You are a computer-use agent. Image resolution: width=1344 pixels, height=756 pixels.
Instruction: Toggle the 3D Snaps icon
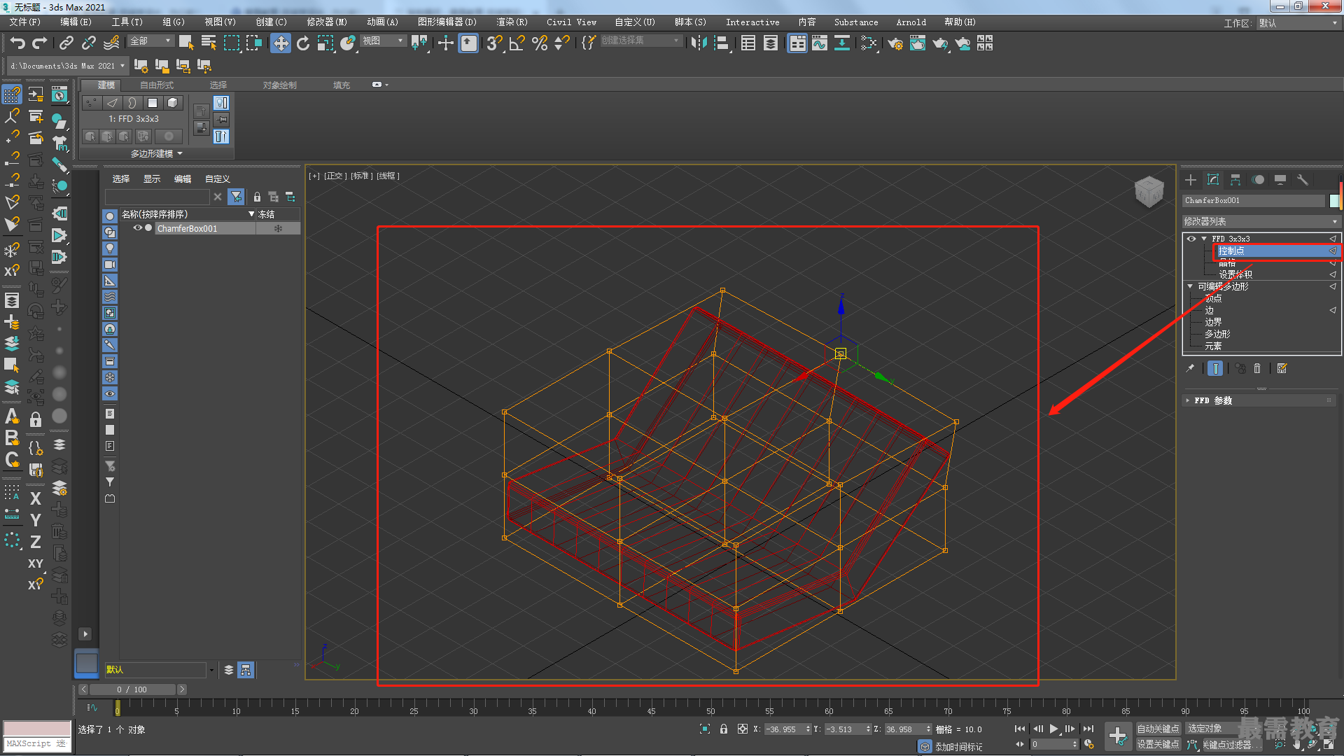[495, 43]
